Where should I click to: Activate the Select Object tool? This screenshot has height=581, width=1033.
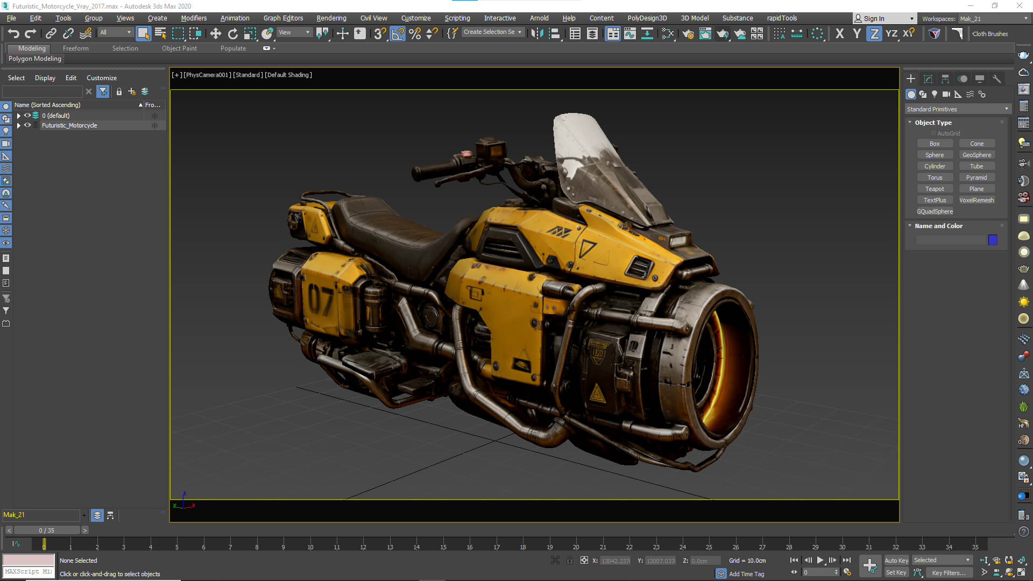click(x=143, y=34)
